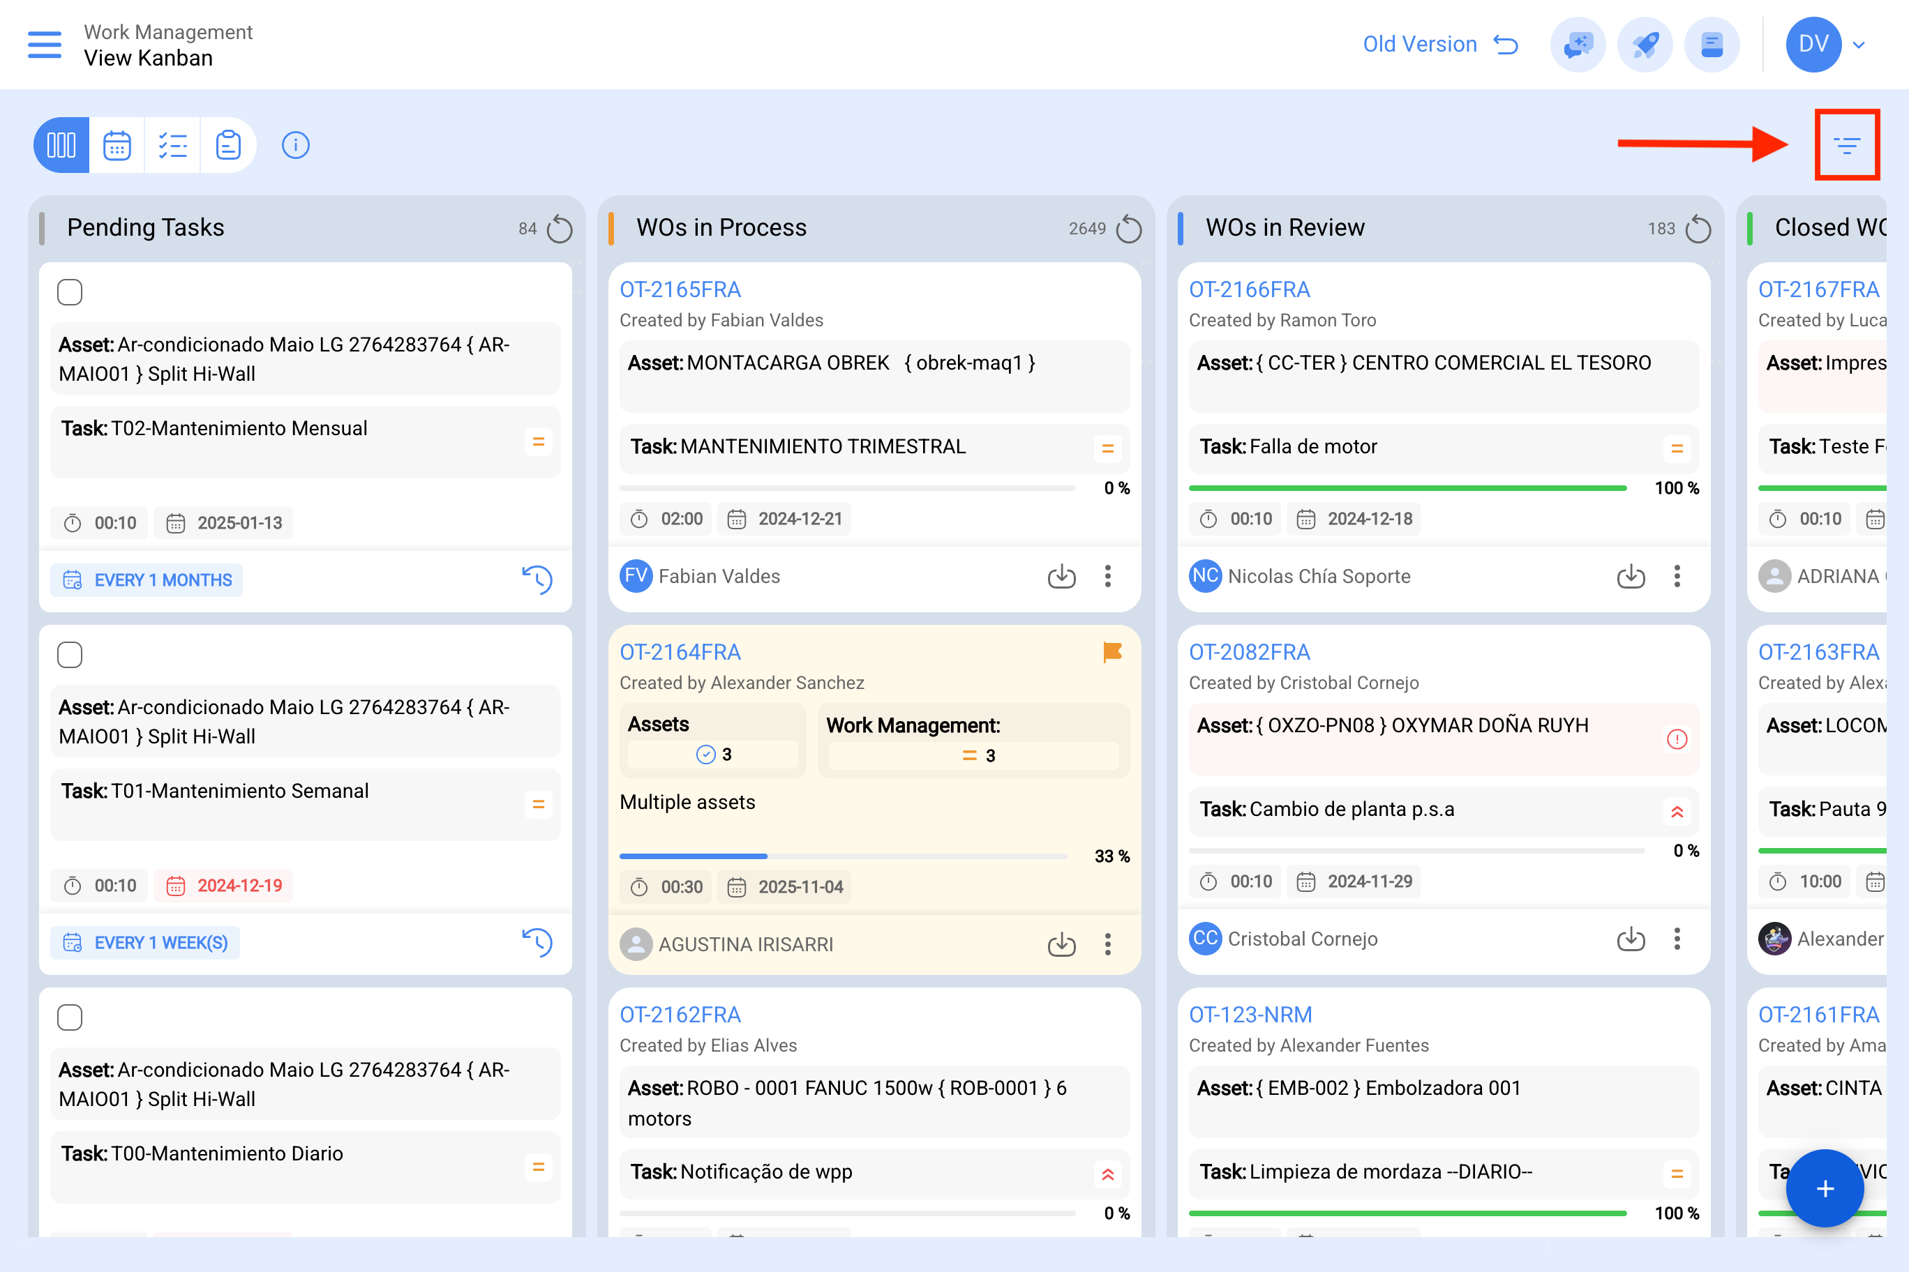Open the filter options icon
This screenshot has width=1909, height=1272.
[1848, 146]
